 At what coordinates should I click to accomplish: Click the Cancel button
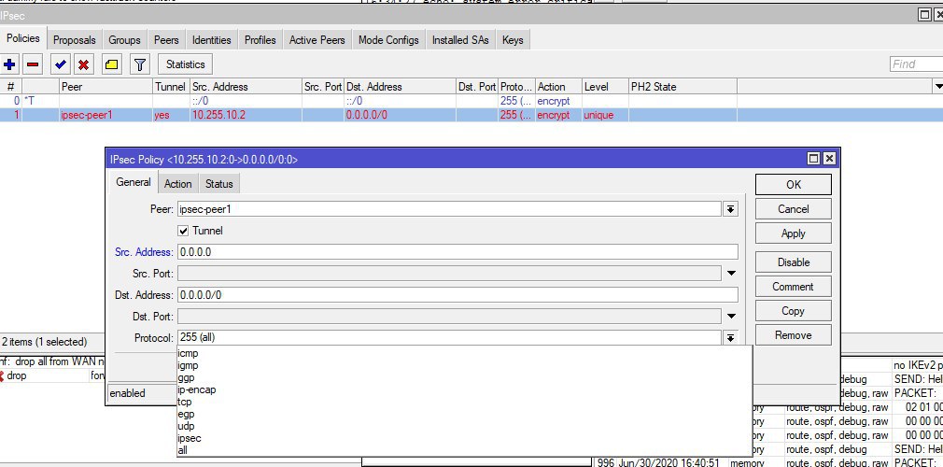click(794, 209)
